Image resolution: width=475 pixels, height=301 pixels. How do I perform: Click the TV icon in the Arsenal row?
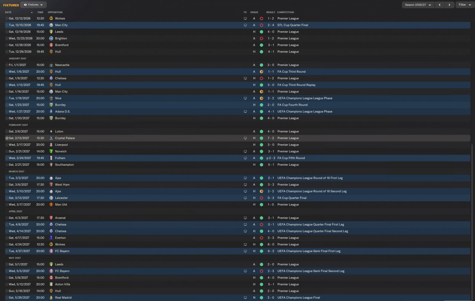tap(245, 218)
